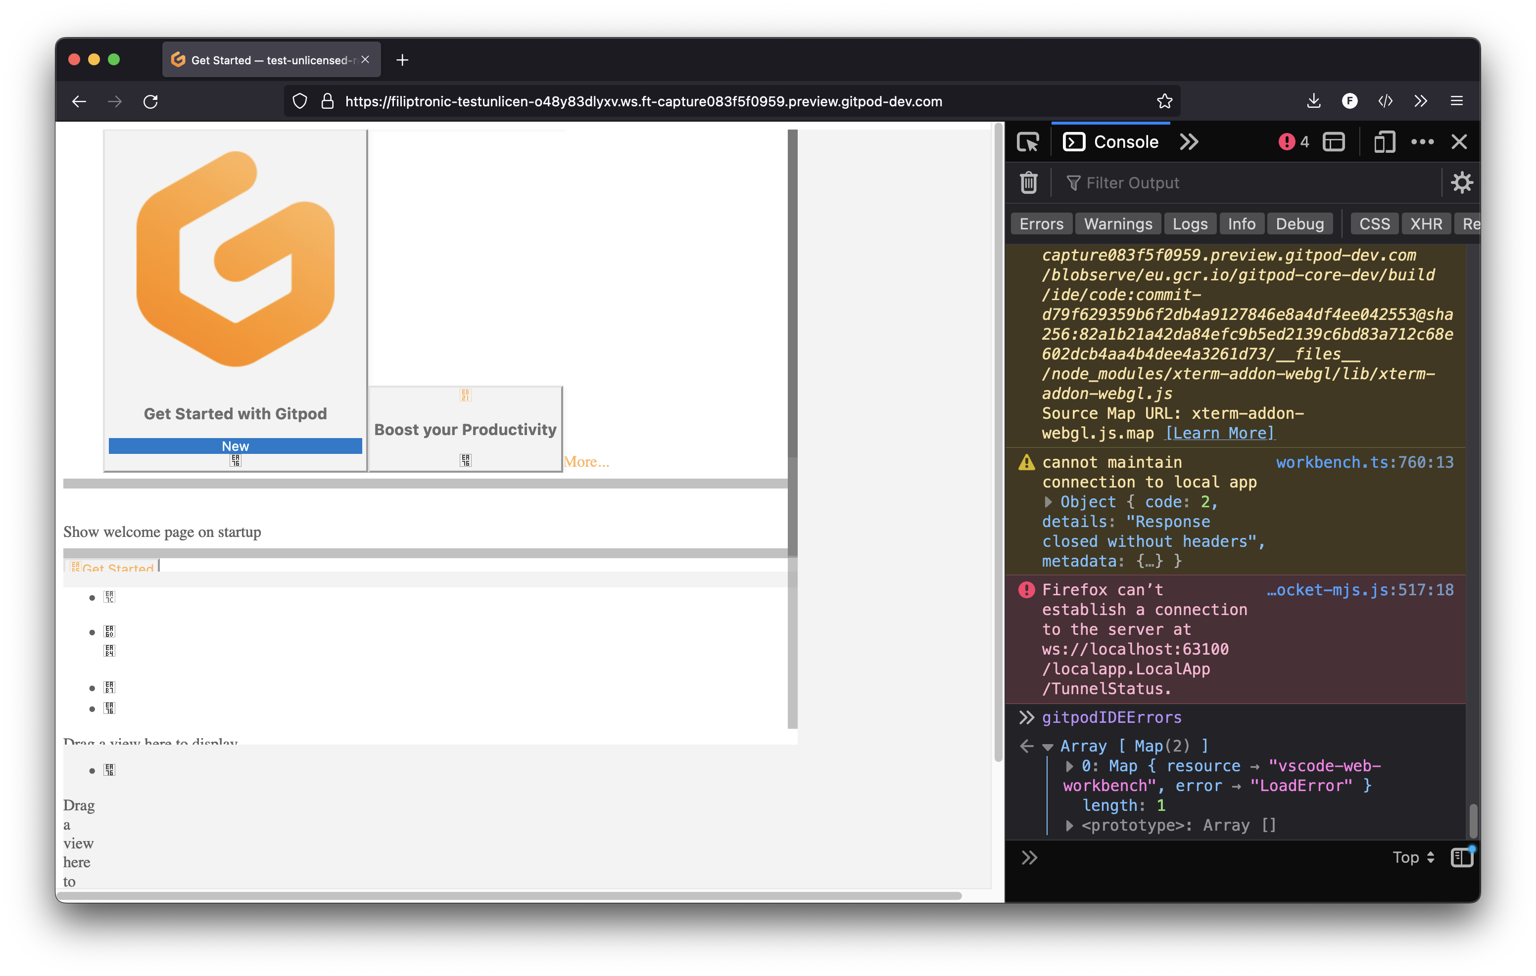
Task: Clear console output with trash icon
Action: [x=1028, y=183]
